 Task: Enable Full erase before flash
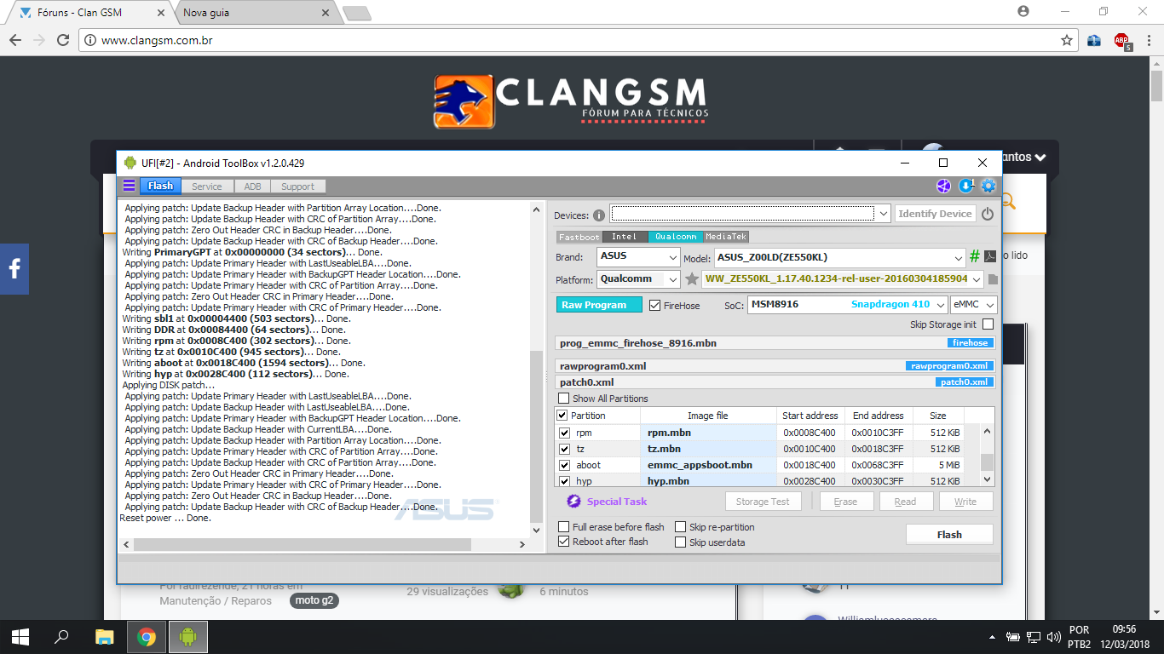point(563,527)
